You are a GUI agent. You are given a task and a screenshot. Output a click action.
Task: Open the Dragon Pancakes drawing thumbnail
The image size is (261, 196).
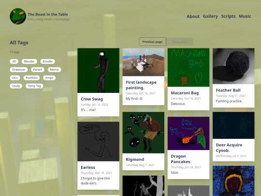[x=188, y=134]
